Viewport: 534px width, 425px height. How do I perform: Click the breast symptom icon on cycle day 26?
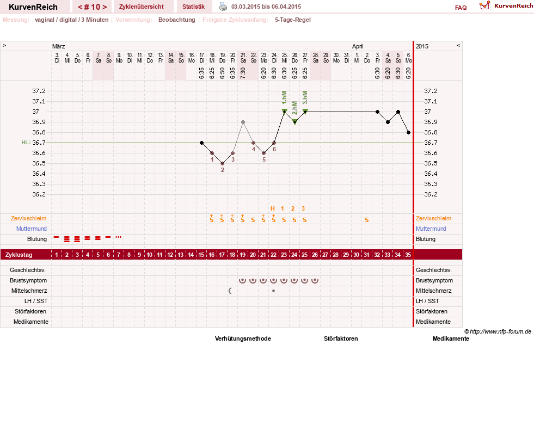click(x=315, y=281)
